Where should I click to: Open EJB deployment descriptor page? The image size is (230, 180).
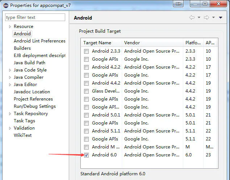[x=39, y=56]
